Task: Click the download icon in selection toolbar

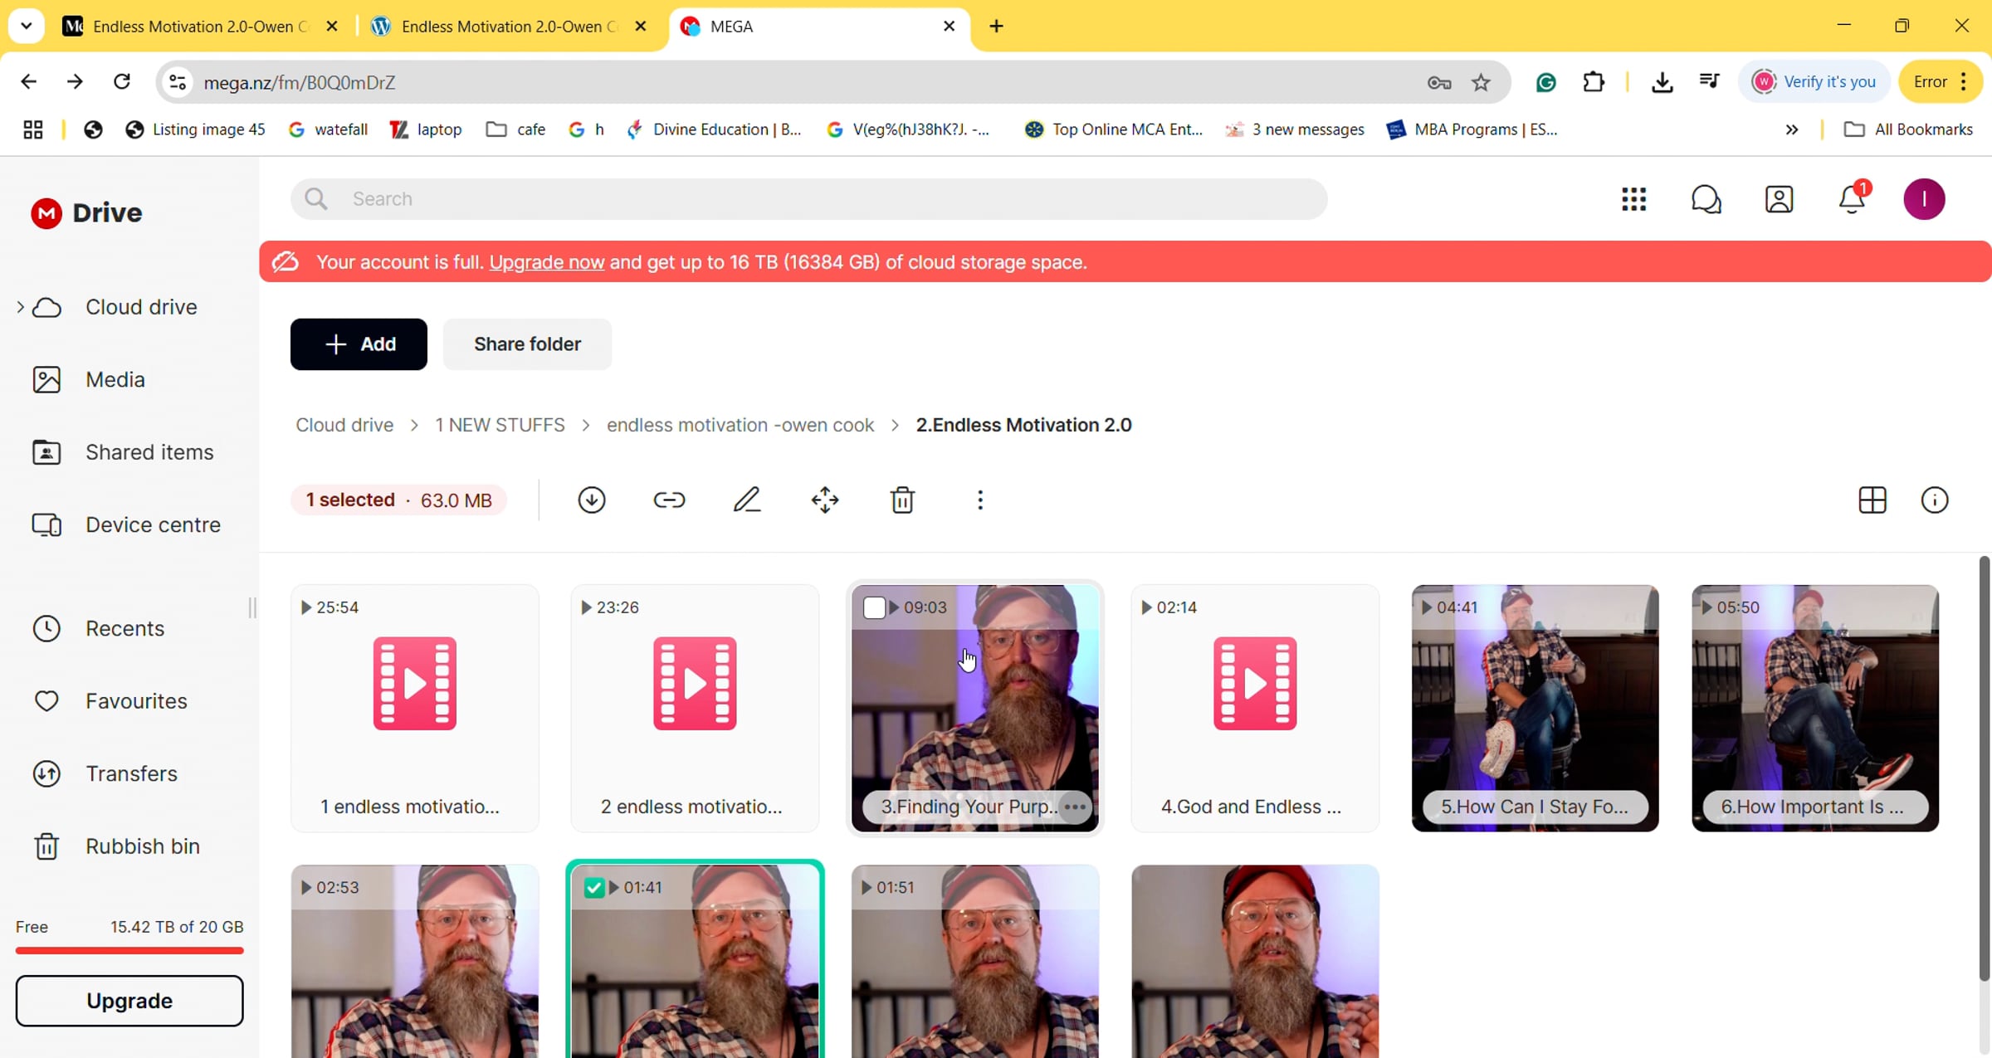Action: (x=592, y=500)
